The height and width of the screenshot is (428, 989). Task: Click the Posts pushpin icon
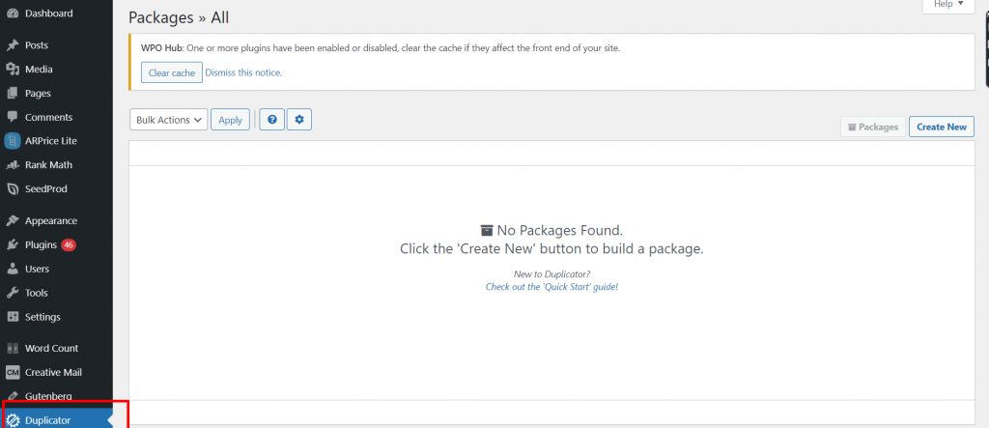(x=13, y=45)
